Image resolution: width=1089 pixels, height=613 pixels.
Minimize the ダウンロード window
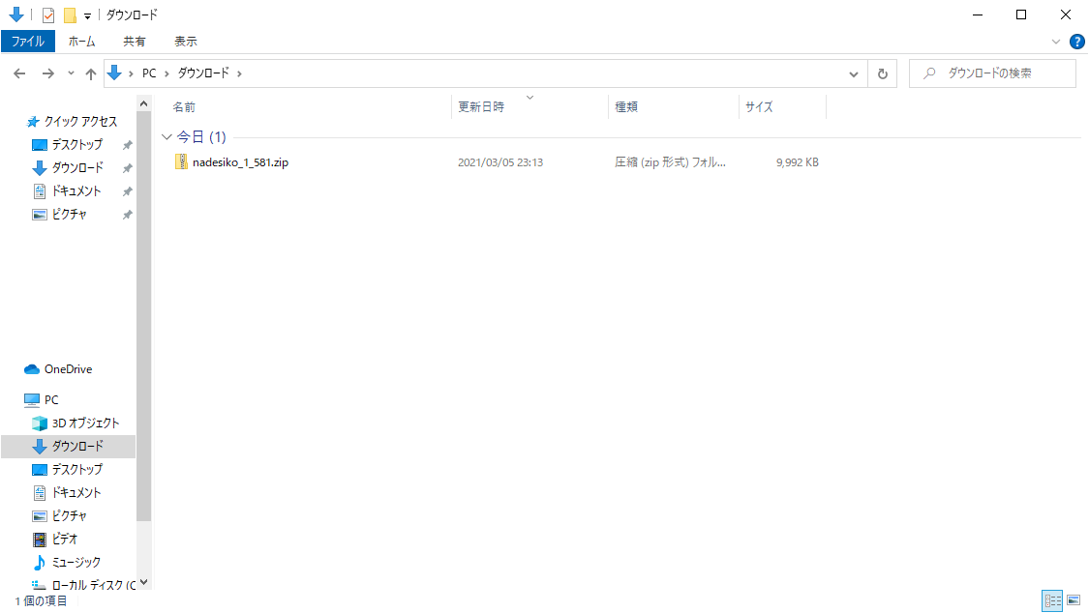click(978, 15)
